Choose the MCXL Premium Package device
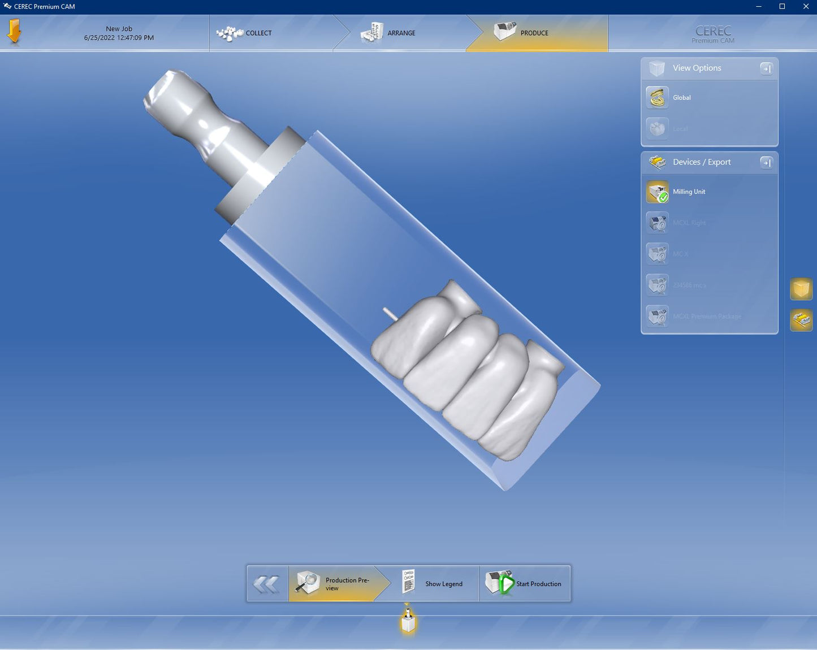The image size is (817, 650). tap(658, 317)
